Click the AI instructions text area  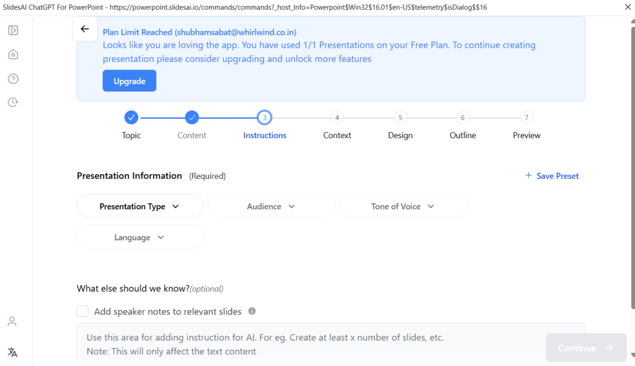click(310, 344)
